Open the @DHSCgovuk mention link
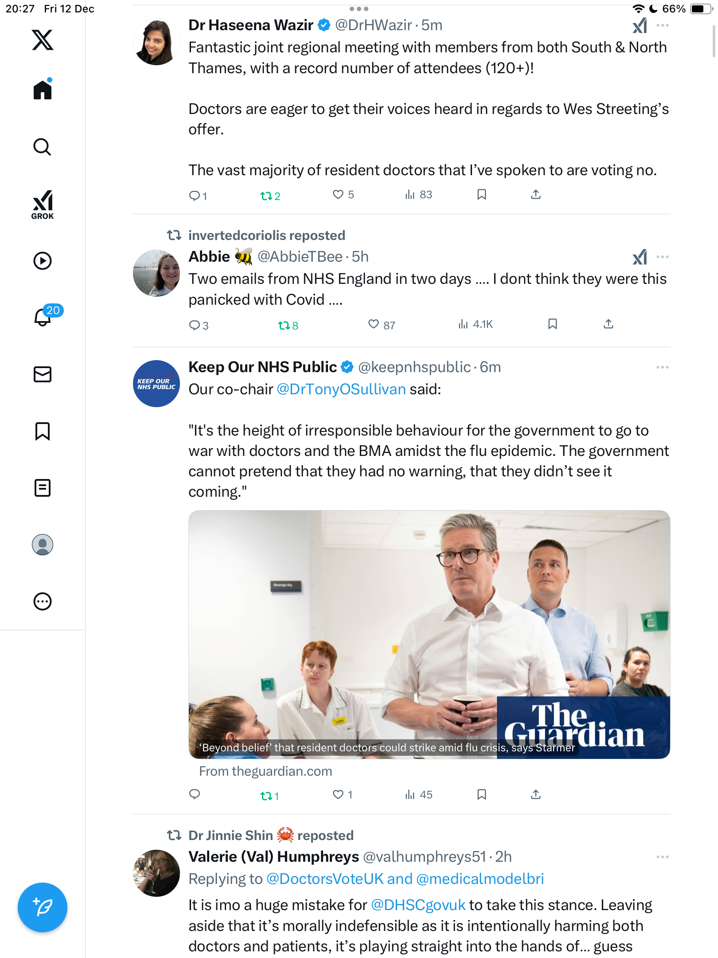This screenshot has width=718, height=958. click(x=418, y=905)
